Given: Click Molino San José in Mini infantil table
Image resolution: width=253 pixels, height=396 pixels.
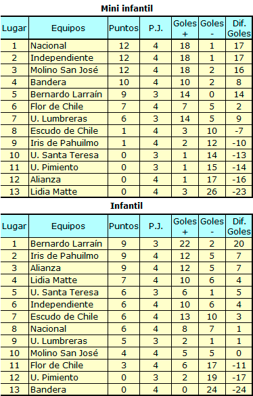Looking at the screenshot, I should pos(64,70).
